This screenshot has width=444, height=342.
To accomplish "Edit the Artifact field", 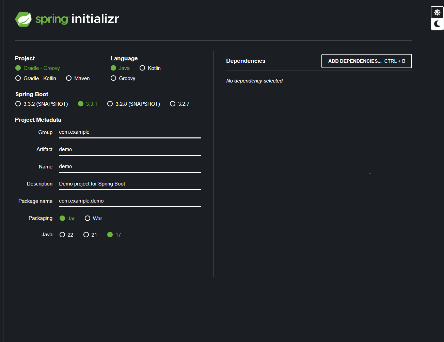I will coord(130,149).
